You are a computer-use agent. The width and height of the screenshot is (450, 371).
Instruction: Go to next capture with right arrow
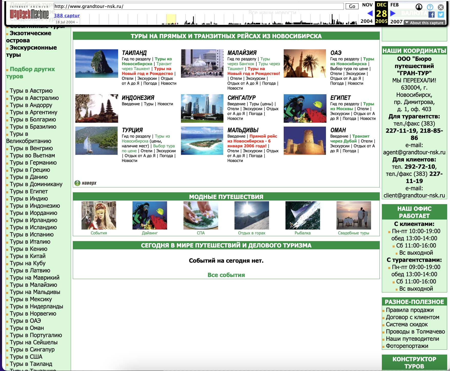tap(393, 13)
